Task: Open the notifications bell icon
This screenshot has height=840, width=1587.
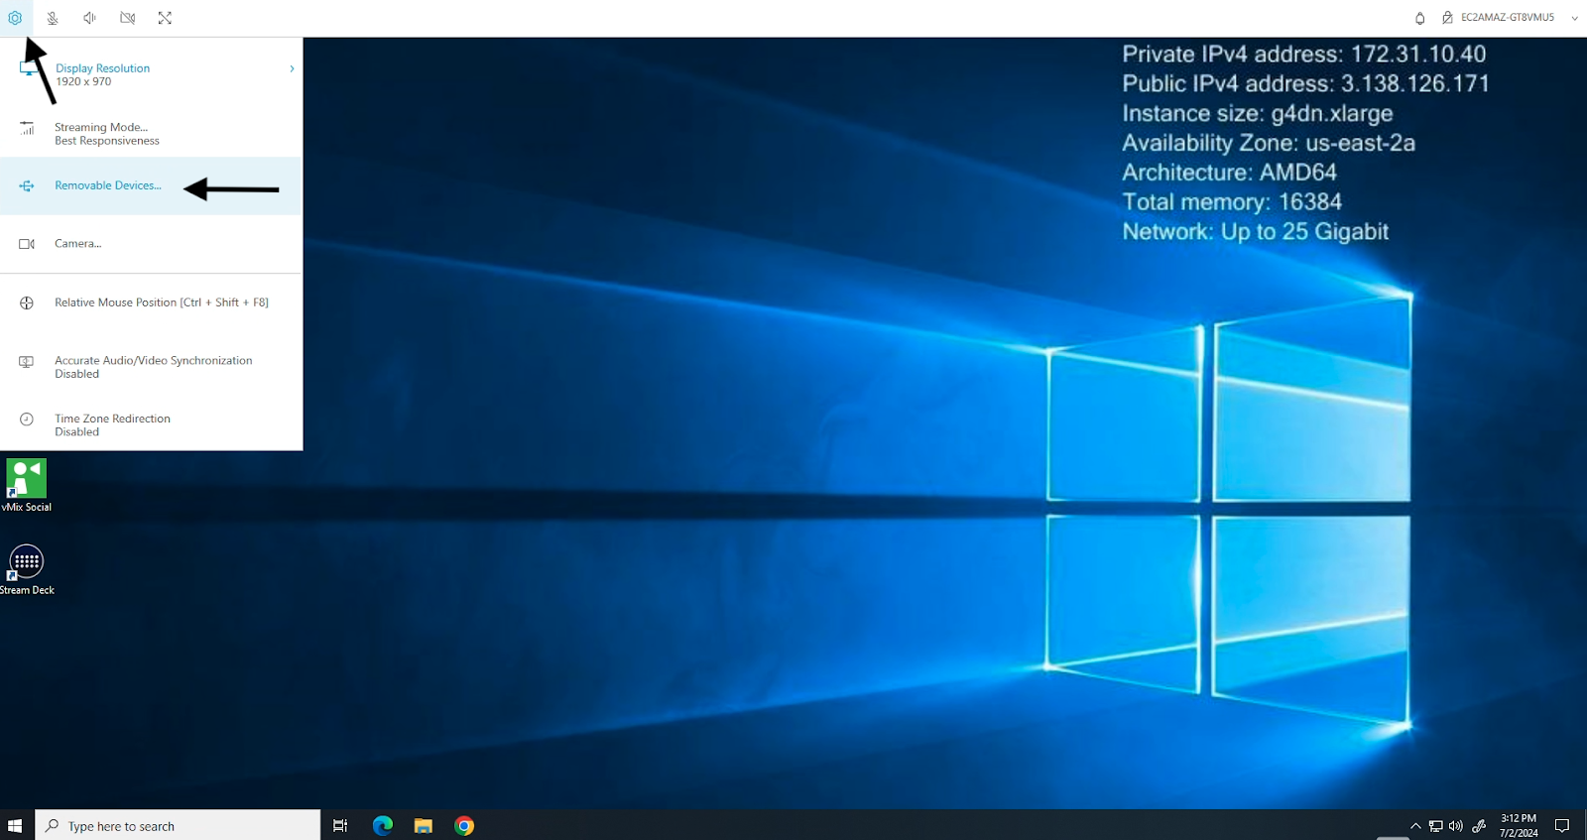Action: (1419, 18)
